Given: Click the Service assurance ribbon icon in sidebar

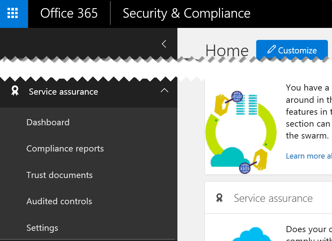Looking at the screenshot, I should pyautogui.click(x=15, y=91).
